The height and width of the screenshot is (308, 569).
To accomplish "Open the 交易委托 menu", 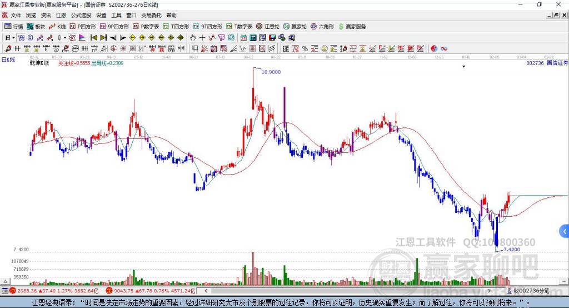I will (x=151, y=15).
